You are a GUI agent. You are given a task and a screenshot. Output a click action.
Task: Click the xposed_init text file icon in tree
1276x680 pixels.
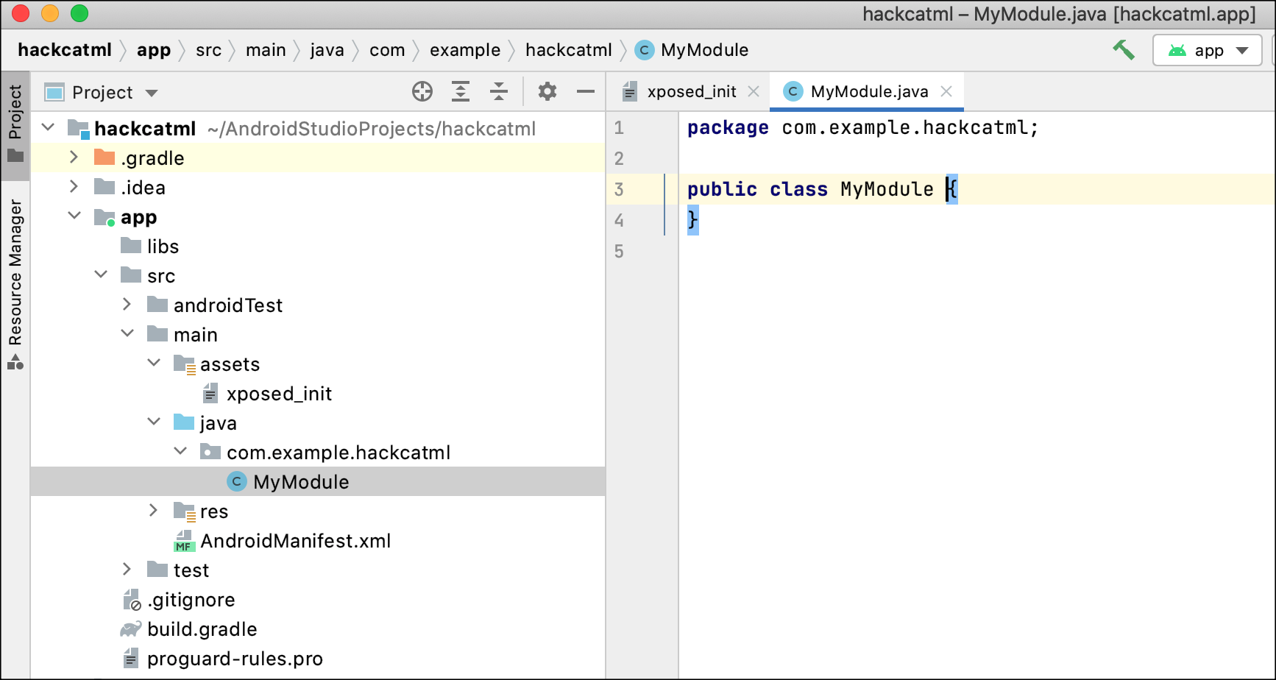(210, 394)
